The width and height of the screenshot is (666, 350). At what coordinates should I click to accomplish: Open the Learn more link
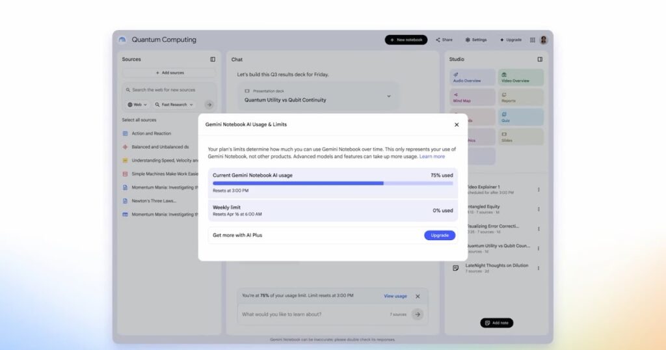432,156
